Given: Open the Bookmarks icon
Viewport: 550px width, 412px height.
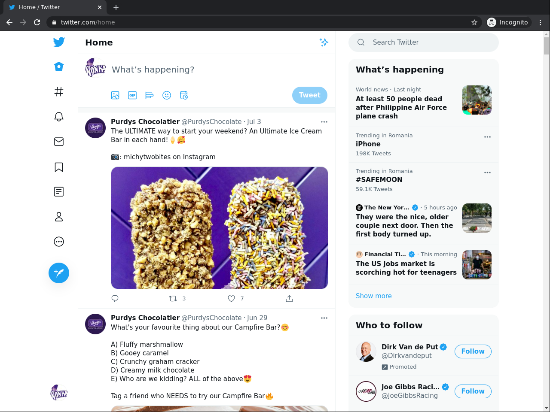Looking at the screenshot, I should [59, 167].
